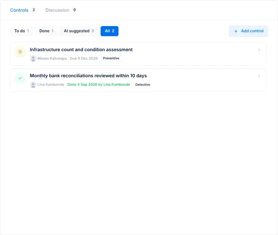The image size is (278, 235).
Task: Filter controls by Done
Action: click(x=46, y=31)
